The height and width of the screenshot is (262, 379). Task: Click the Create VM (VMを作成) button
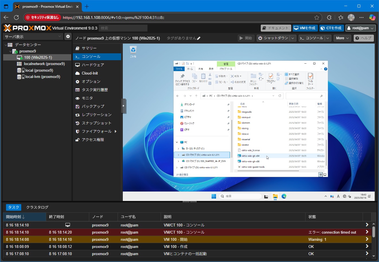305,28
